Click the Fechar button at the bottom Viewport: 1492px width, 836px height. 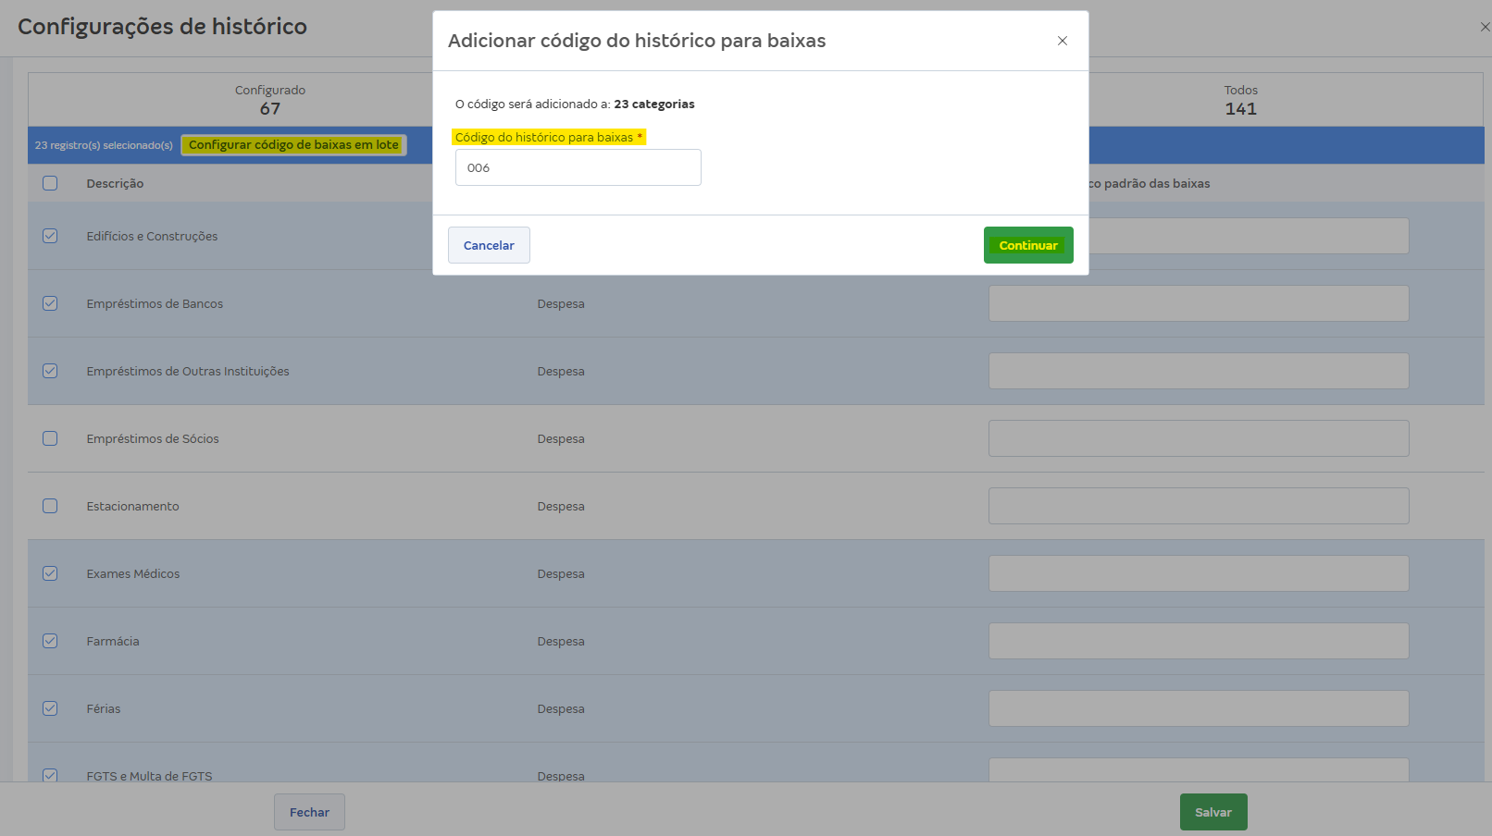(x=309, y=811)
